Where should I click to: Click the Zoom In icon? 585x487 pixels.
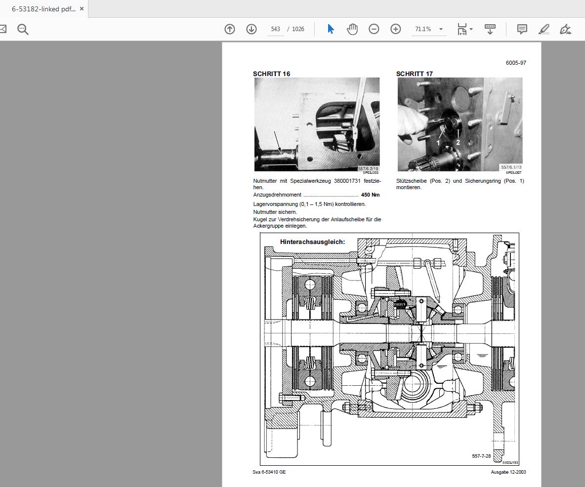coord(395,29)
